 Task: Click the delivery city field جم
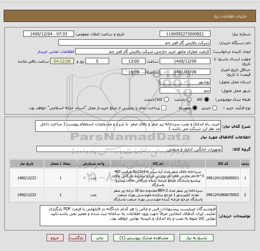pyautogui.click(x=185, y=90)
